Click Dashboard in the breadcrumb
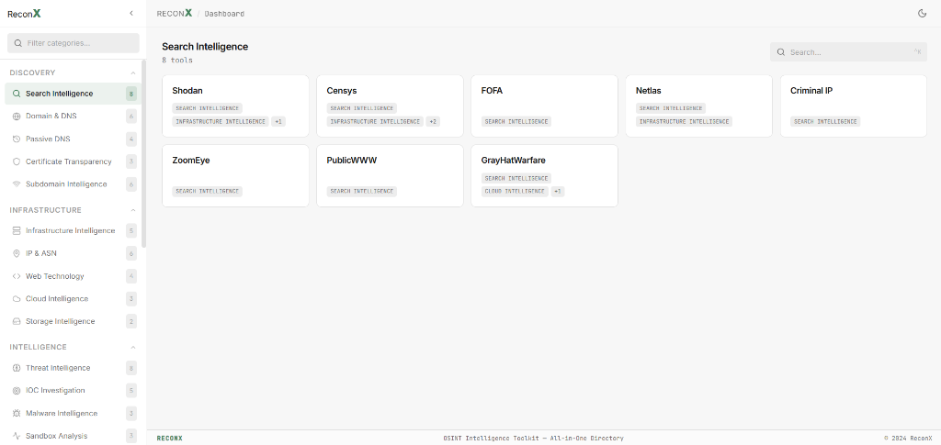The image size is (941, 445). tap(224, 14)
